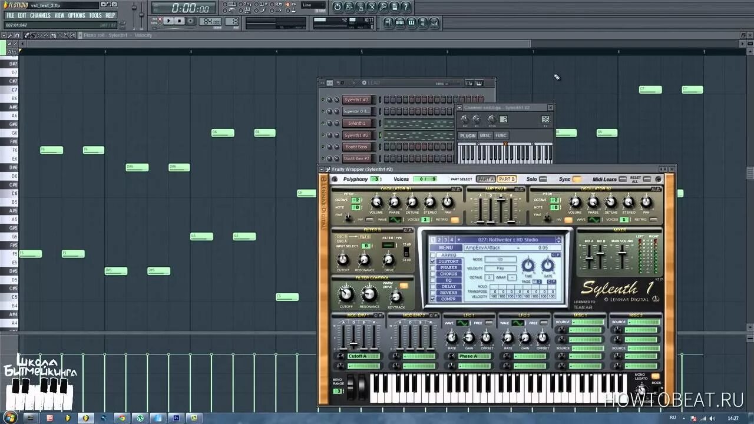This screenshot has width=754, height=424.
Task: Select the Sylenth1 channel button
Action: tap(356, 123)
